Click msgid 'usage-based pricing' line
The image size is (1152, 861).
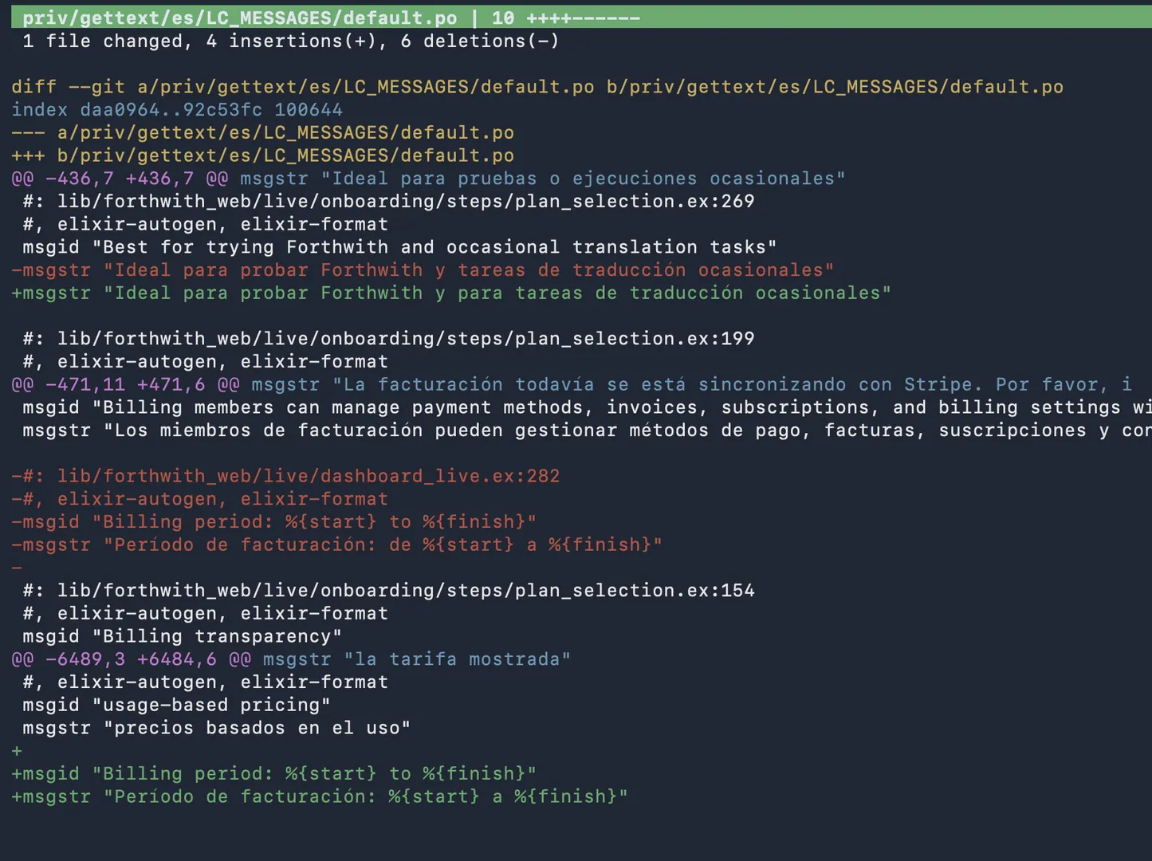pos(176,705)
